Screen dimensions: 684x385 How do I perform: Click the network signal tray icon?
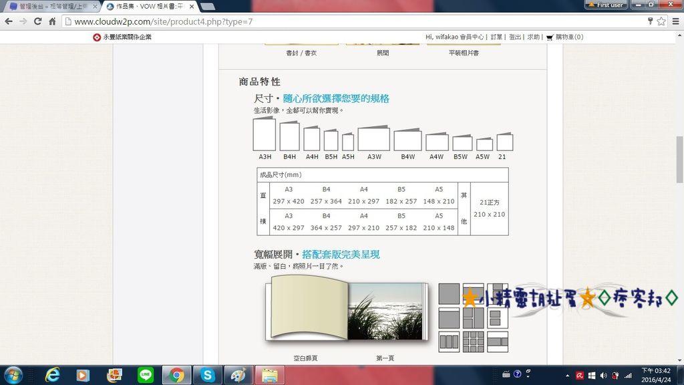tap(628, 376)
